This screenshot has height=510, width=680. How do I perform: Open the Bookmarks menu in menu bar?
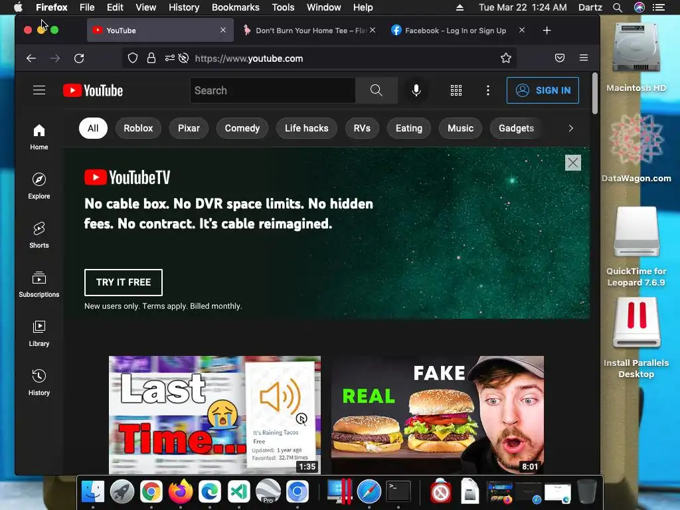(236, 7)
